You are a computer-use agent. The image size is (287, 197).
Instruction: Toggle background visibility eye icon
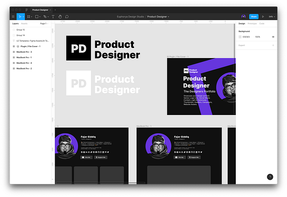click(x=273, y=37)
